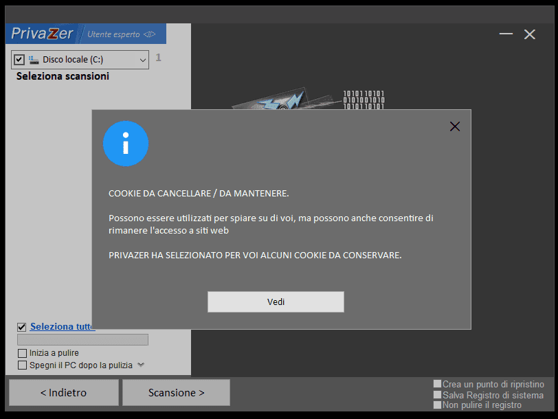
Task: Click the scan progress bar
Action: click(x=83, y=340)
